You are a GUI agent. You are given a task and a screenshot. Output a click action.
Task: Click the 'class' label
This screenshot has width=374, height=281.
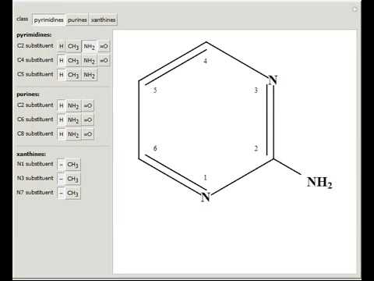pyautogui.click(x=23, y=19)
